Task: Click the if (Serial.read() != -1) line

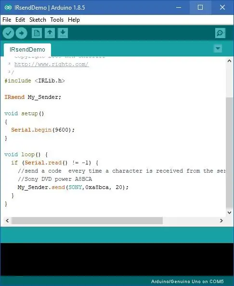Action: pos(54,163)
